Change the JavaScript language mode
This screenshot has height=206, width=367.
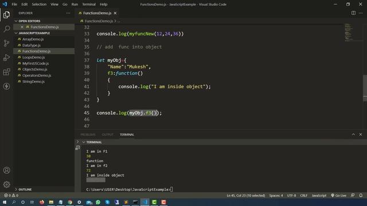coord(319,196)
